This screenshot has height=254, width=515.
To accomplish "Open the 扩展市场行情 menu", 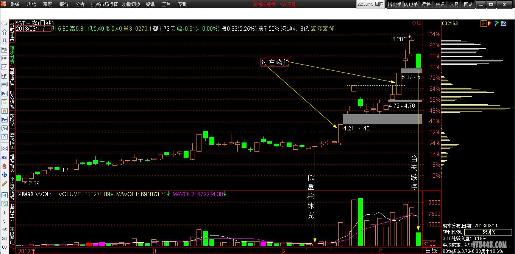I will tap(104, 4).
